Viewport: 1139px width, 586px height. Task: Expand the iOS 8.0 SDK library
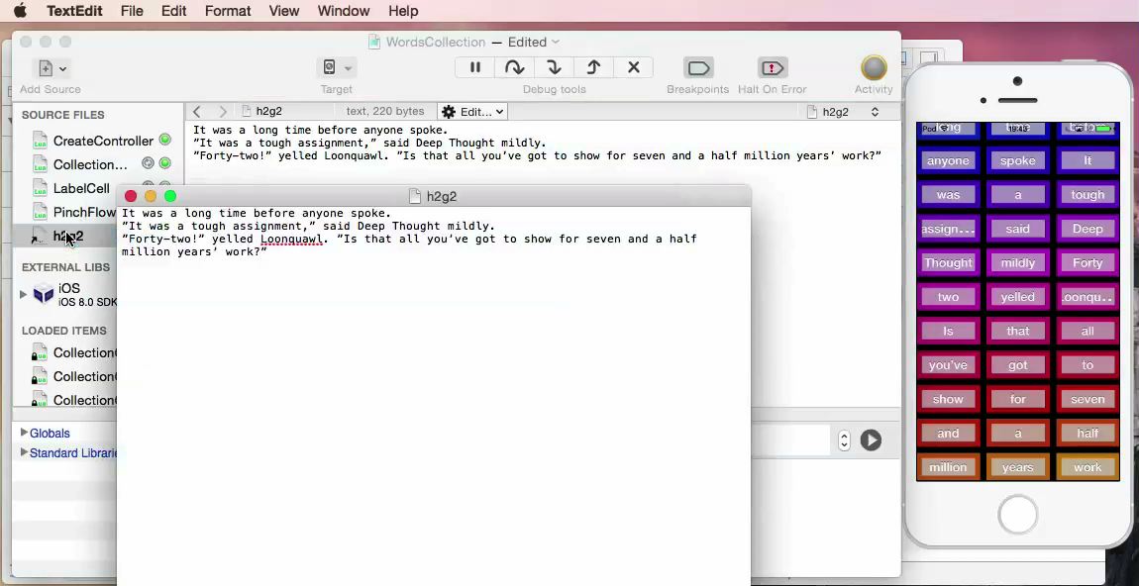[x=23, y=294]
